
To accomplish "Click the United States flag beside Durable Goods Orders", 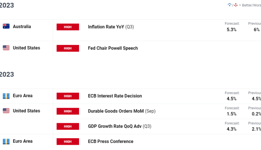I will click(x=6, y=111).
